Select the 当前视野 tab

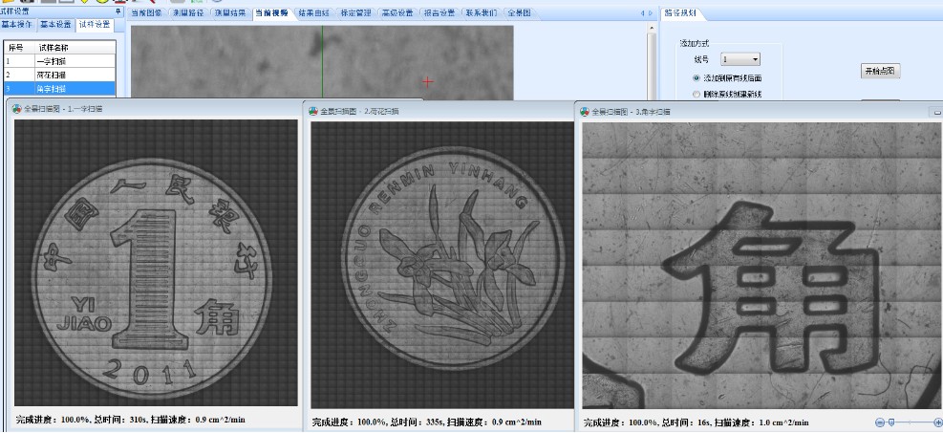point(272,12)
